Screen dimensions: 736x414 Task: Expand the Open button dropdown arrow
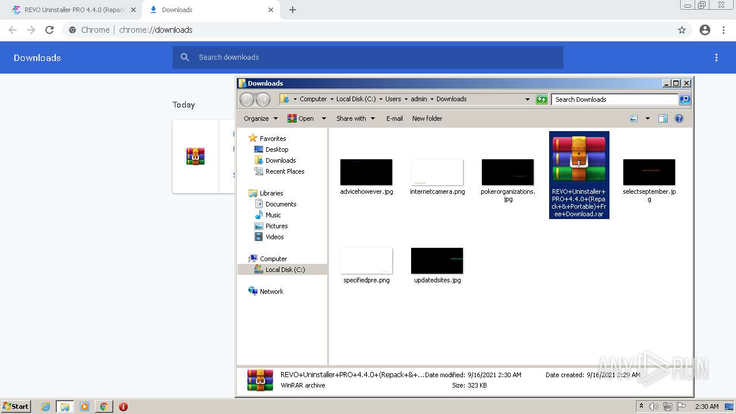[324, 118]
